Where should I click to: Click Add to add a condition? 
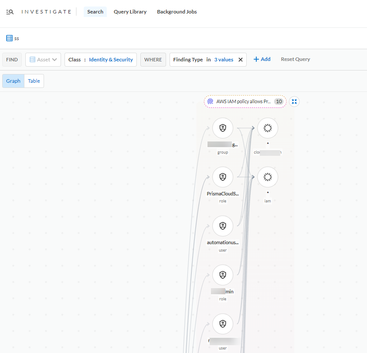(262, 59)
